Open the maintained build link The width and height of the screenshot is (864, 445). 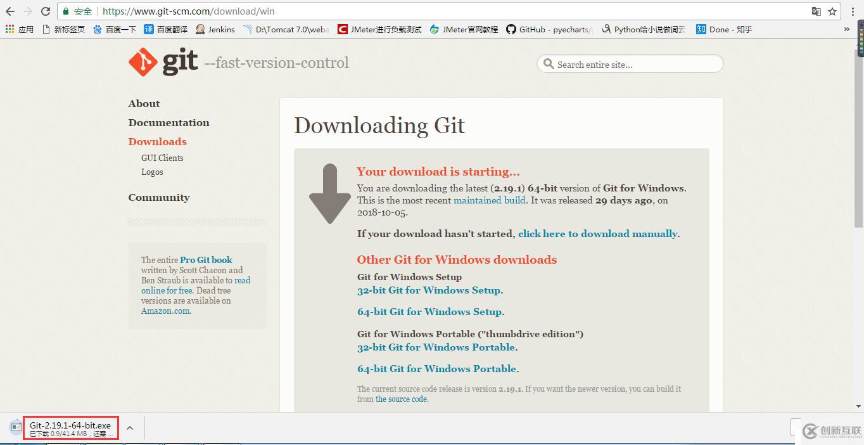point(490,200)
